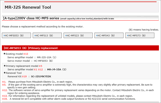Click the ※19. footnote about renewal kit compatibility

69,99
